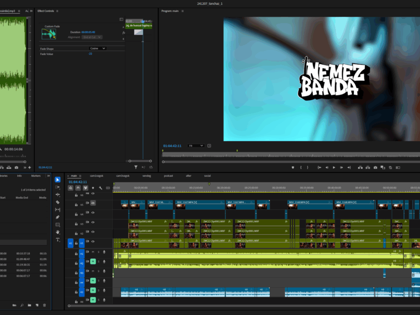The image size is (420, 315).
Task: Click the timeline timecode 01:04:42:11
Action: (78, 182)
